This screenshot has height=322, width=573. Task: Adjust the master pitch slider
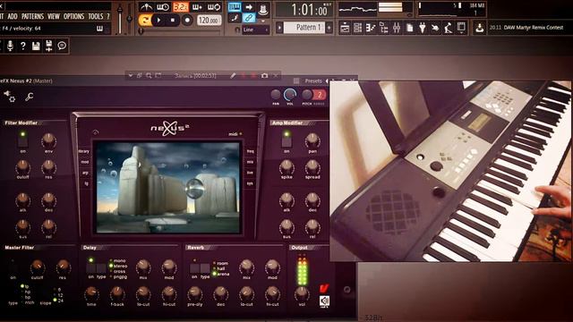coord(129,18)
